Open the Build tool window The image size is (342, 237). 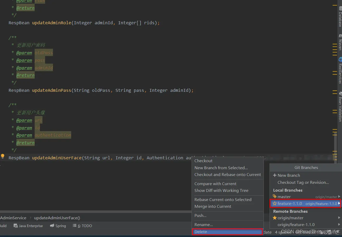coord(3,226)
